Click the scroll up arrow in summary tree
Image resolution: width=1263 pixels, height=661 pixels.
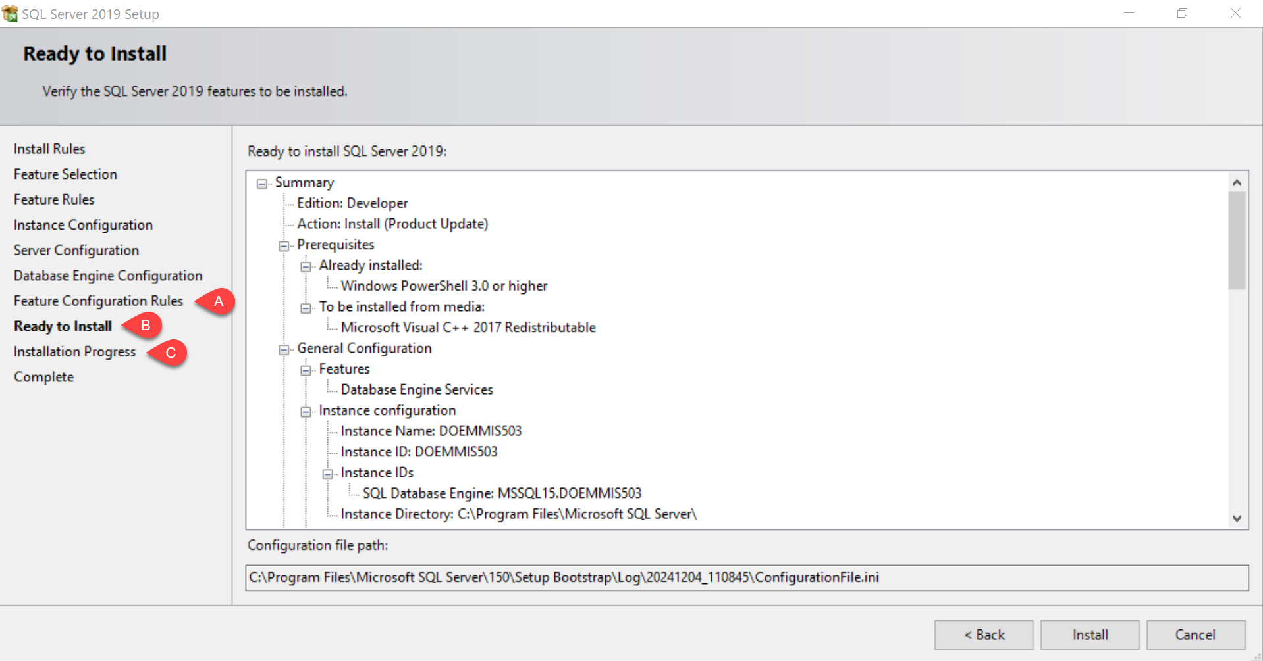[x=1237, y=182]
